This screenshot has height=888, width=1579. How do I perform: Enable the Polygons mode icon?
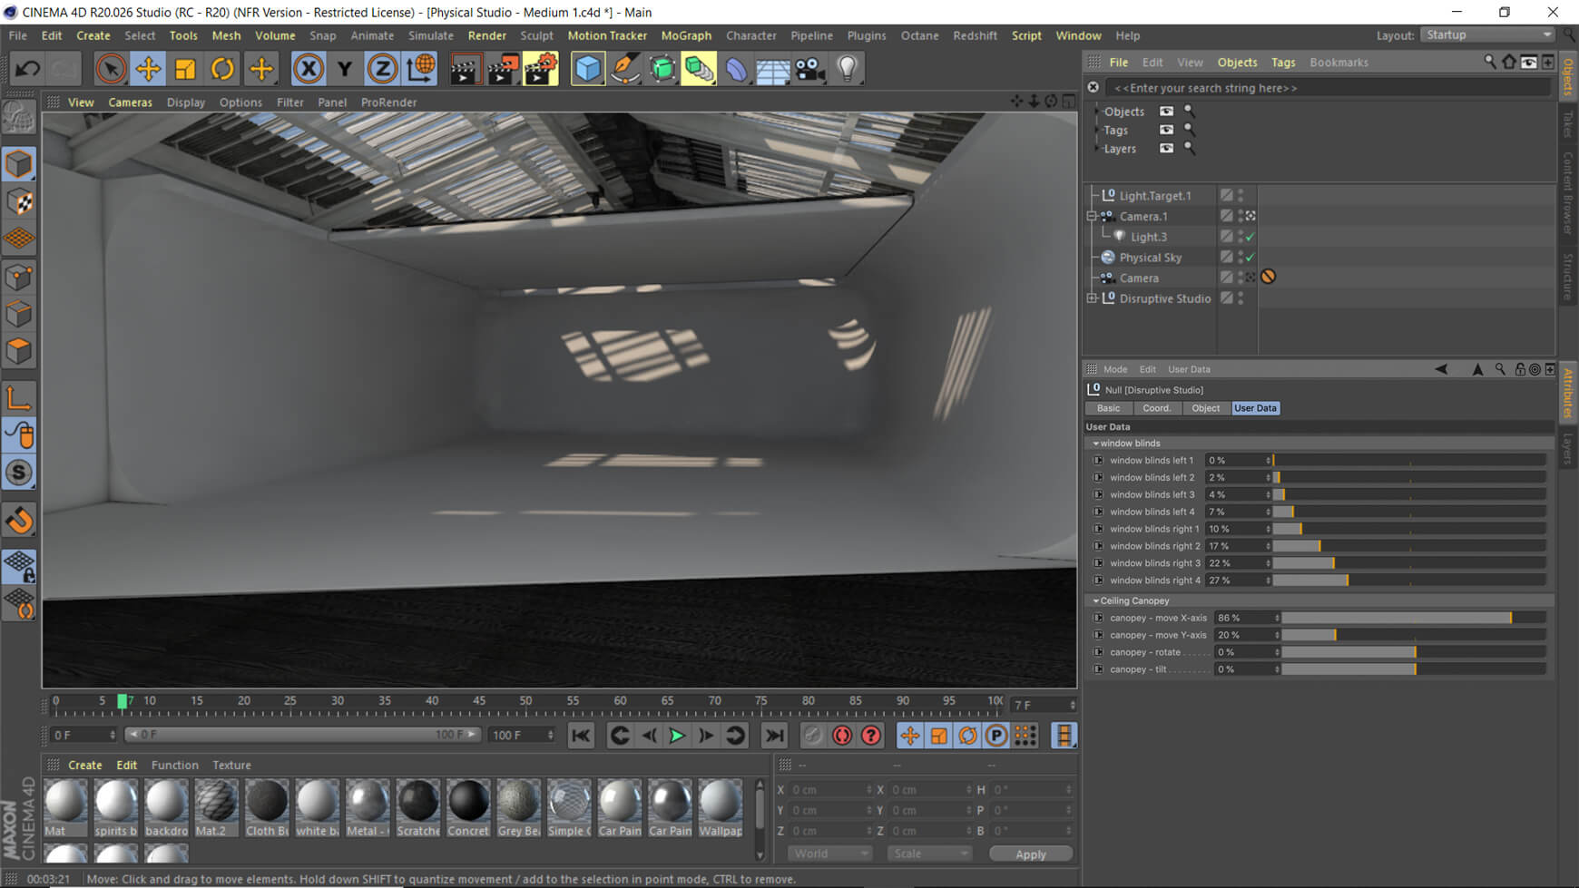pos(19,351)
